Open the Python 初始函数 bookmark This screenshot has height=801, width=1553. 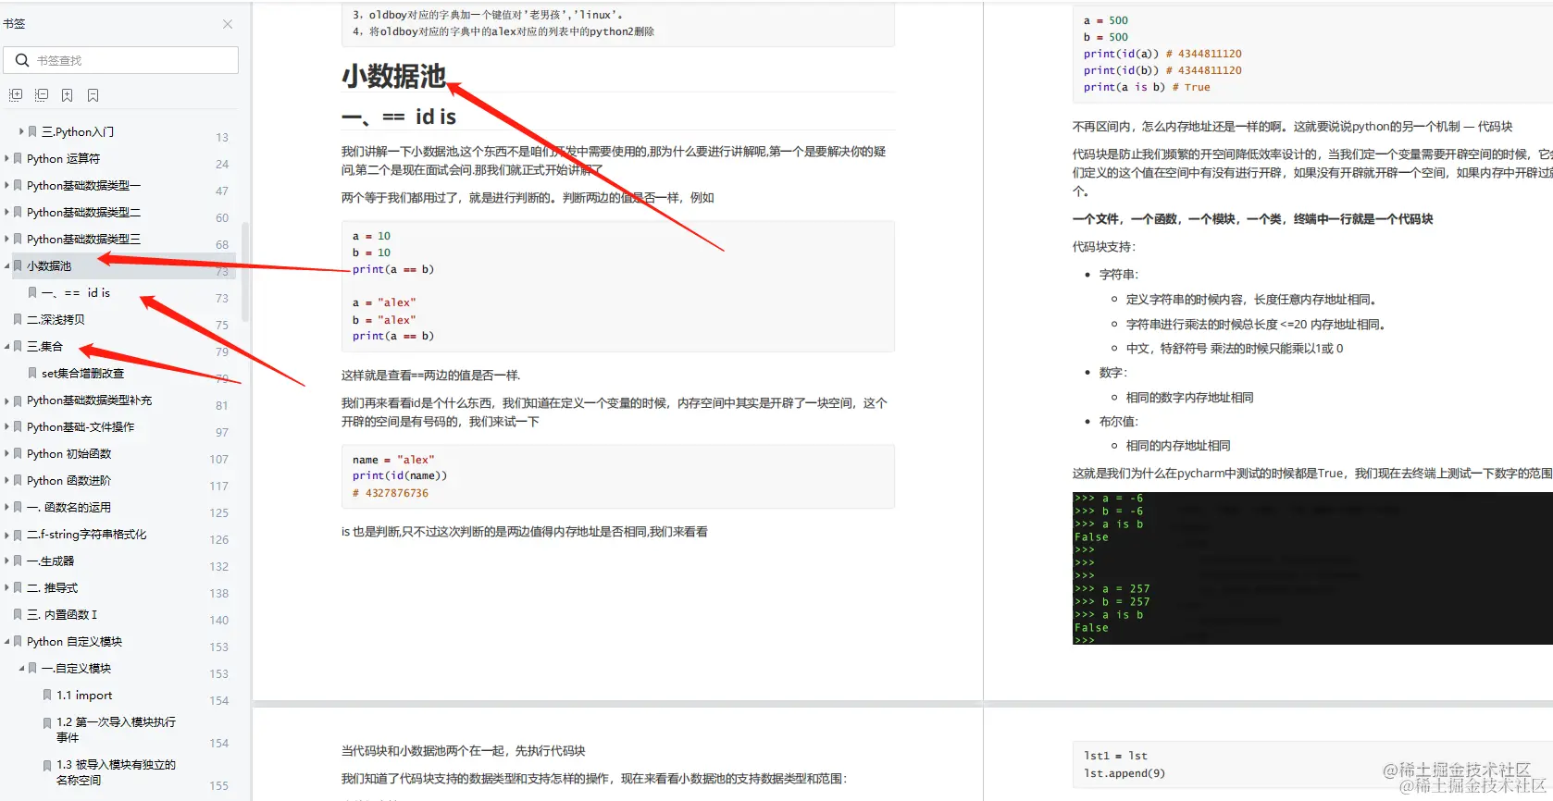tap(68, 454)
